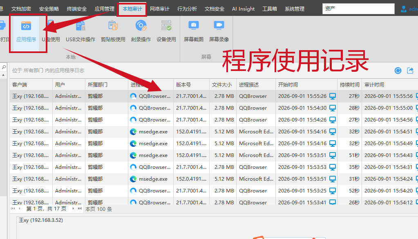Switch to 应用管理 tab
Image resolution: width=418 pixels, height=239 pixels.
105,9
